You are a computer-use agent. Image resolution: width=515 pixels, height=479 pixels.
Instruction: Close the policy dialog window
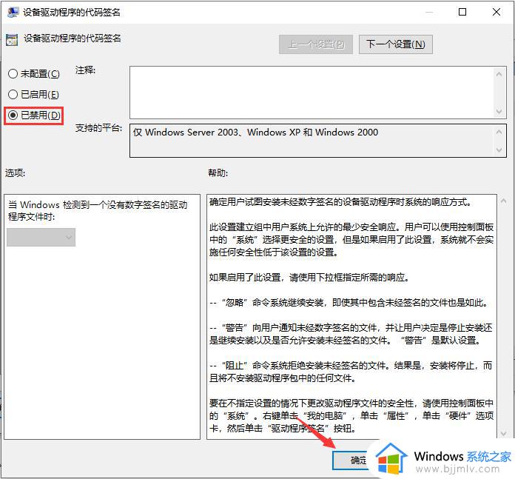coord(497,12)
